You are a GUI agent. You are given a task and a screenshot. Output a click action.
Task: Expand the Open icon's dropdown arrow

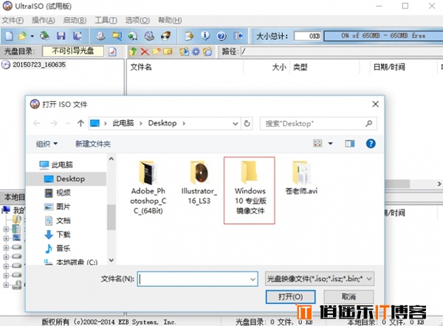click(32, 36)
